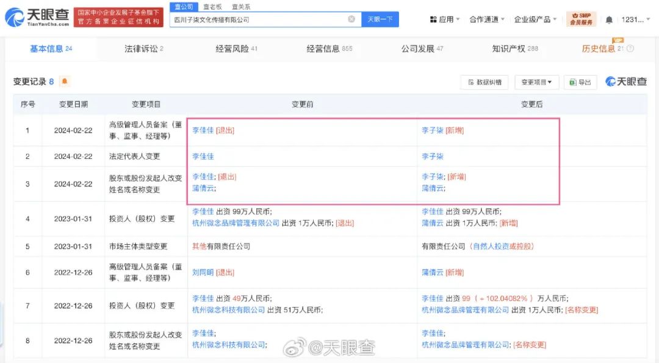Select the 公司发展 tab

click(422, 49)
